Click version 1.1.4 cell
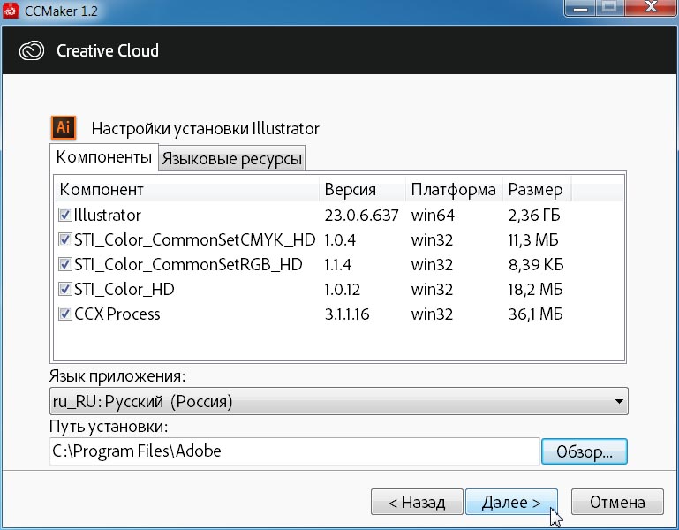679x530 pixels. coord(338,264)
